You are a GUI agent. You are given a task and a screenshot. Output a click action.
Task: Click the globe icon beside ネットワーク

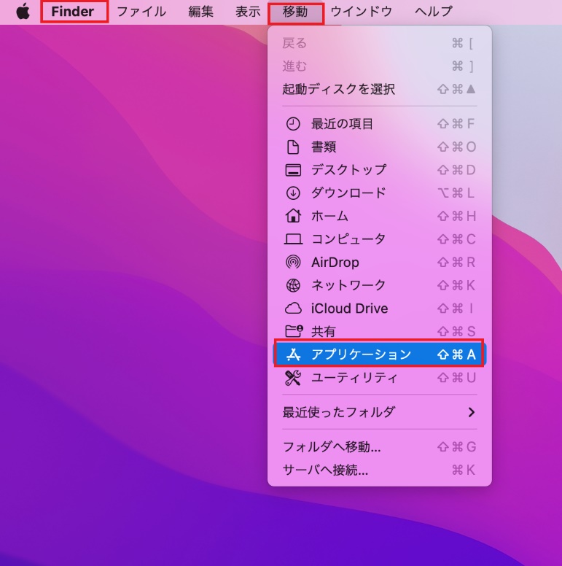click(293, 285)
